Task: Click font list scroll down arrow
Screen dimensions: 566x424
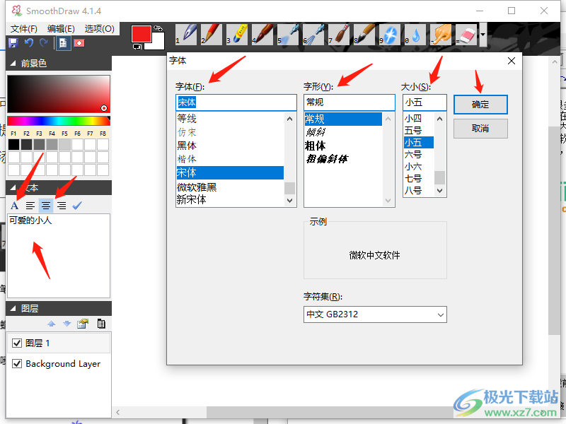Action: pos(289,201)
